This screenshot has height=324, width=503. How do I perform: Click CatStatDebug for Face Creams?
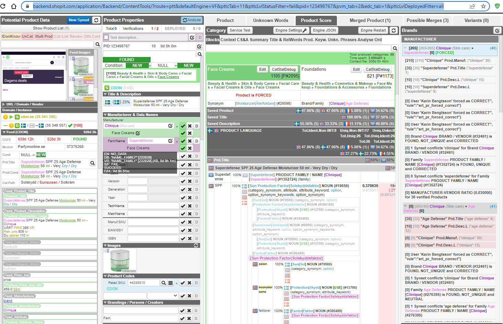coord(284,69)
